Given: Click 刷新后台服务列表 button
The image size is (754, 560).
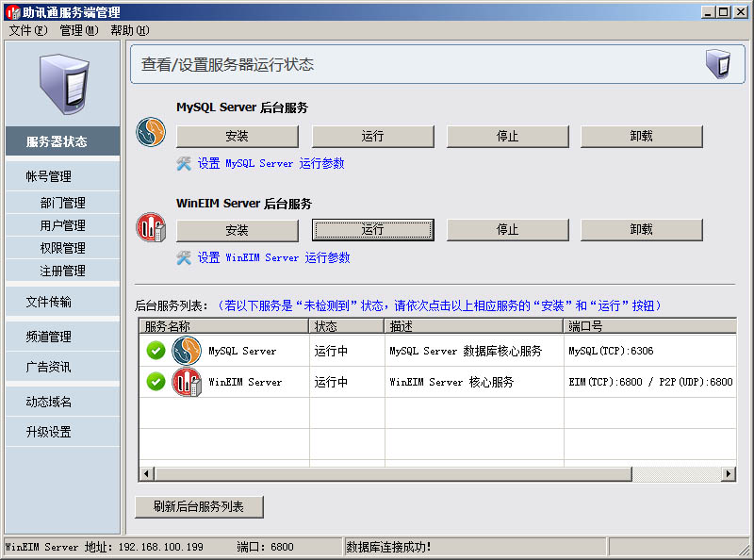Looking at the screenshot, I should pos(199,506).
